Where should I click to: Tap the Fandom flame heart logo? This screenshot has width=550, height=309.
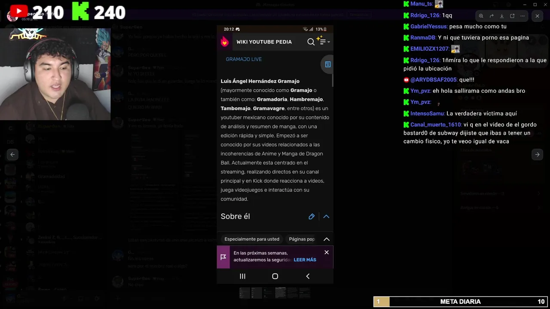tap(225, 42)
